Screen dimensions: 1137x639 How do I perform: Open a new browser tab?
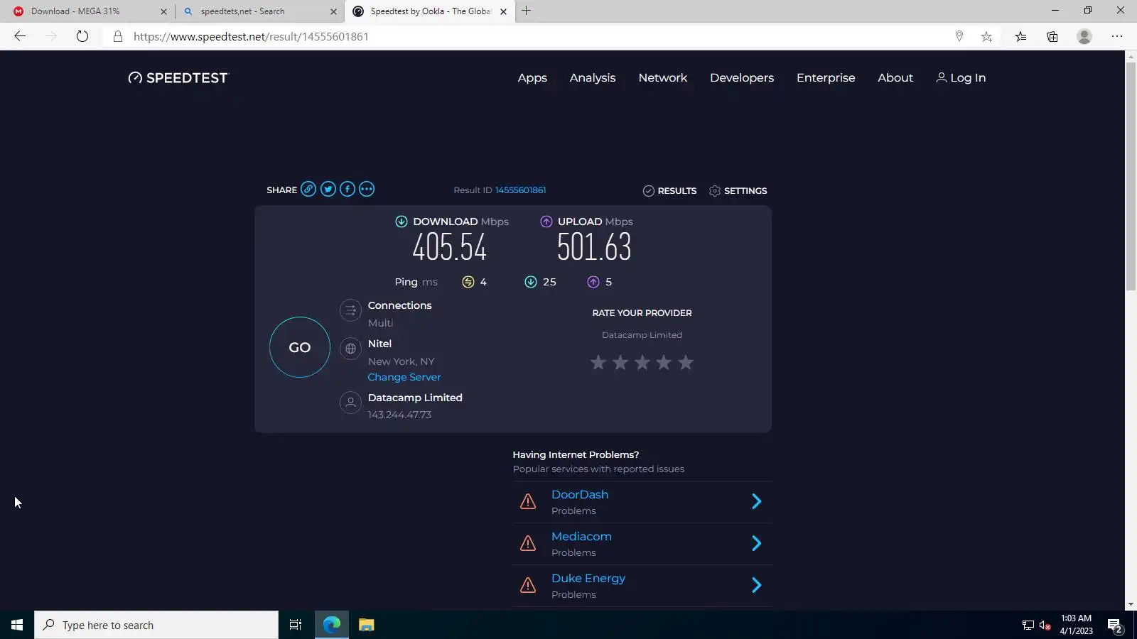pos(526,11)
